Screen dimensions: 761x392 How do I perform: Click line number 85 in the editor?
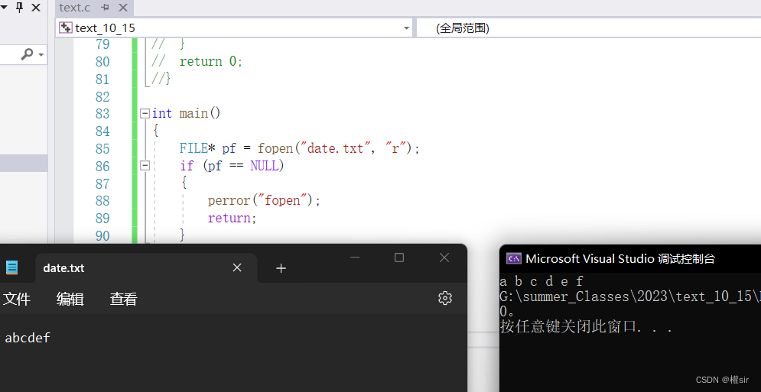[x=102, y=148]
